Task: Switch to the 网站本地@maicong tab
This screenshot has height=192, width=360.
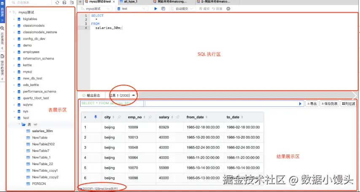Action: pyautogui.click(x=172, y=2)
